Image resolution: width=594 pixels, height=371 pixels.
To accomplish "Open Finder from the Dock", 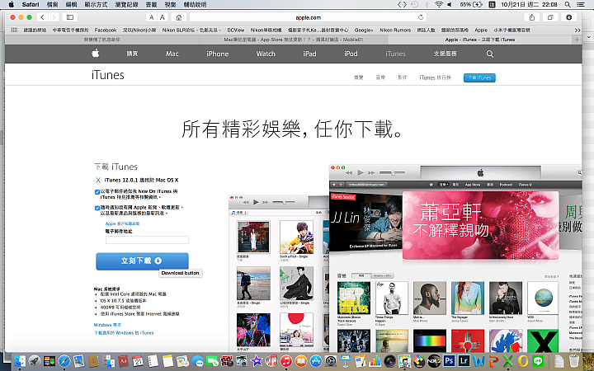I will click(19, 361).
